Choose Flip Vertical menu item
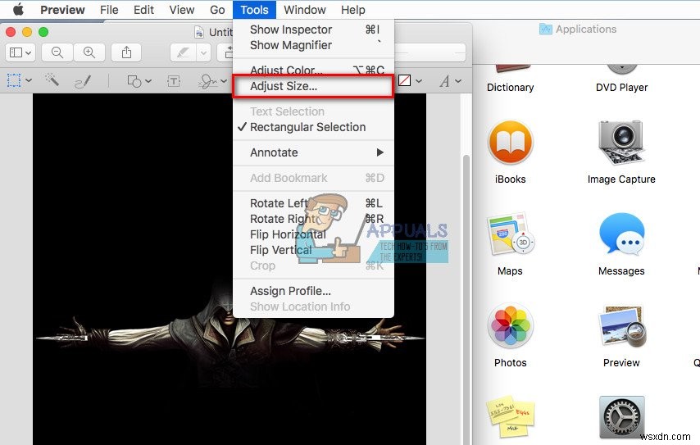Viewport: 700px width, 445px height. pos(313,251)
